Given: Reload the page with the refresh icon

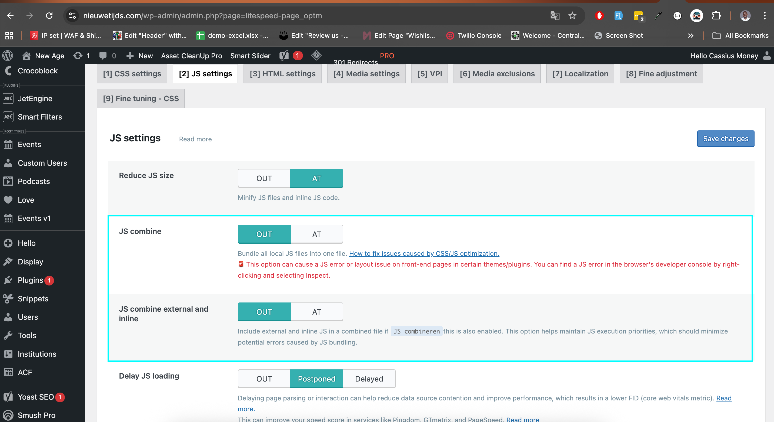Looking at the screenshot, I should [x=49, y=16].
